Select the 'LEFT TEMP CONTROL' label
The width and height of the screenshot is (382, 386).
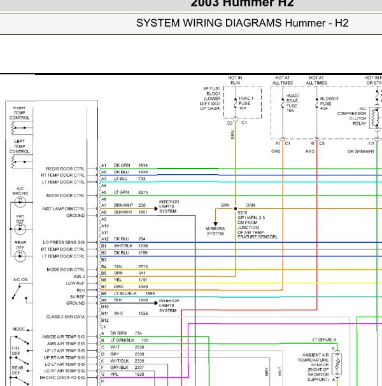19,146
